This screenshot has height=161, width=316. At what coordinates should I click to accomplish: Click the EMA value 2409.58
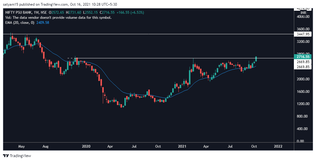point(43,23)
